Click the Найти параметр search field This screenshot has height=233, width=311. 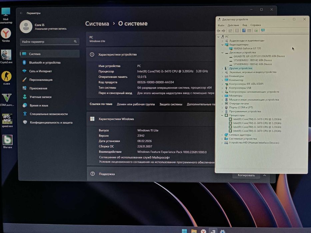[x=50, y=41]
